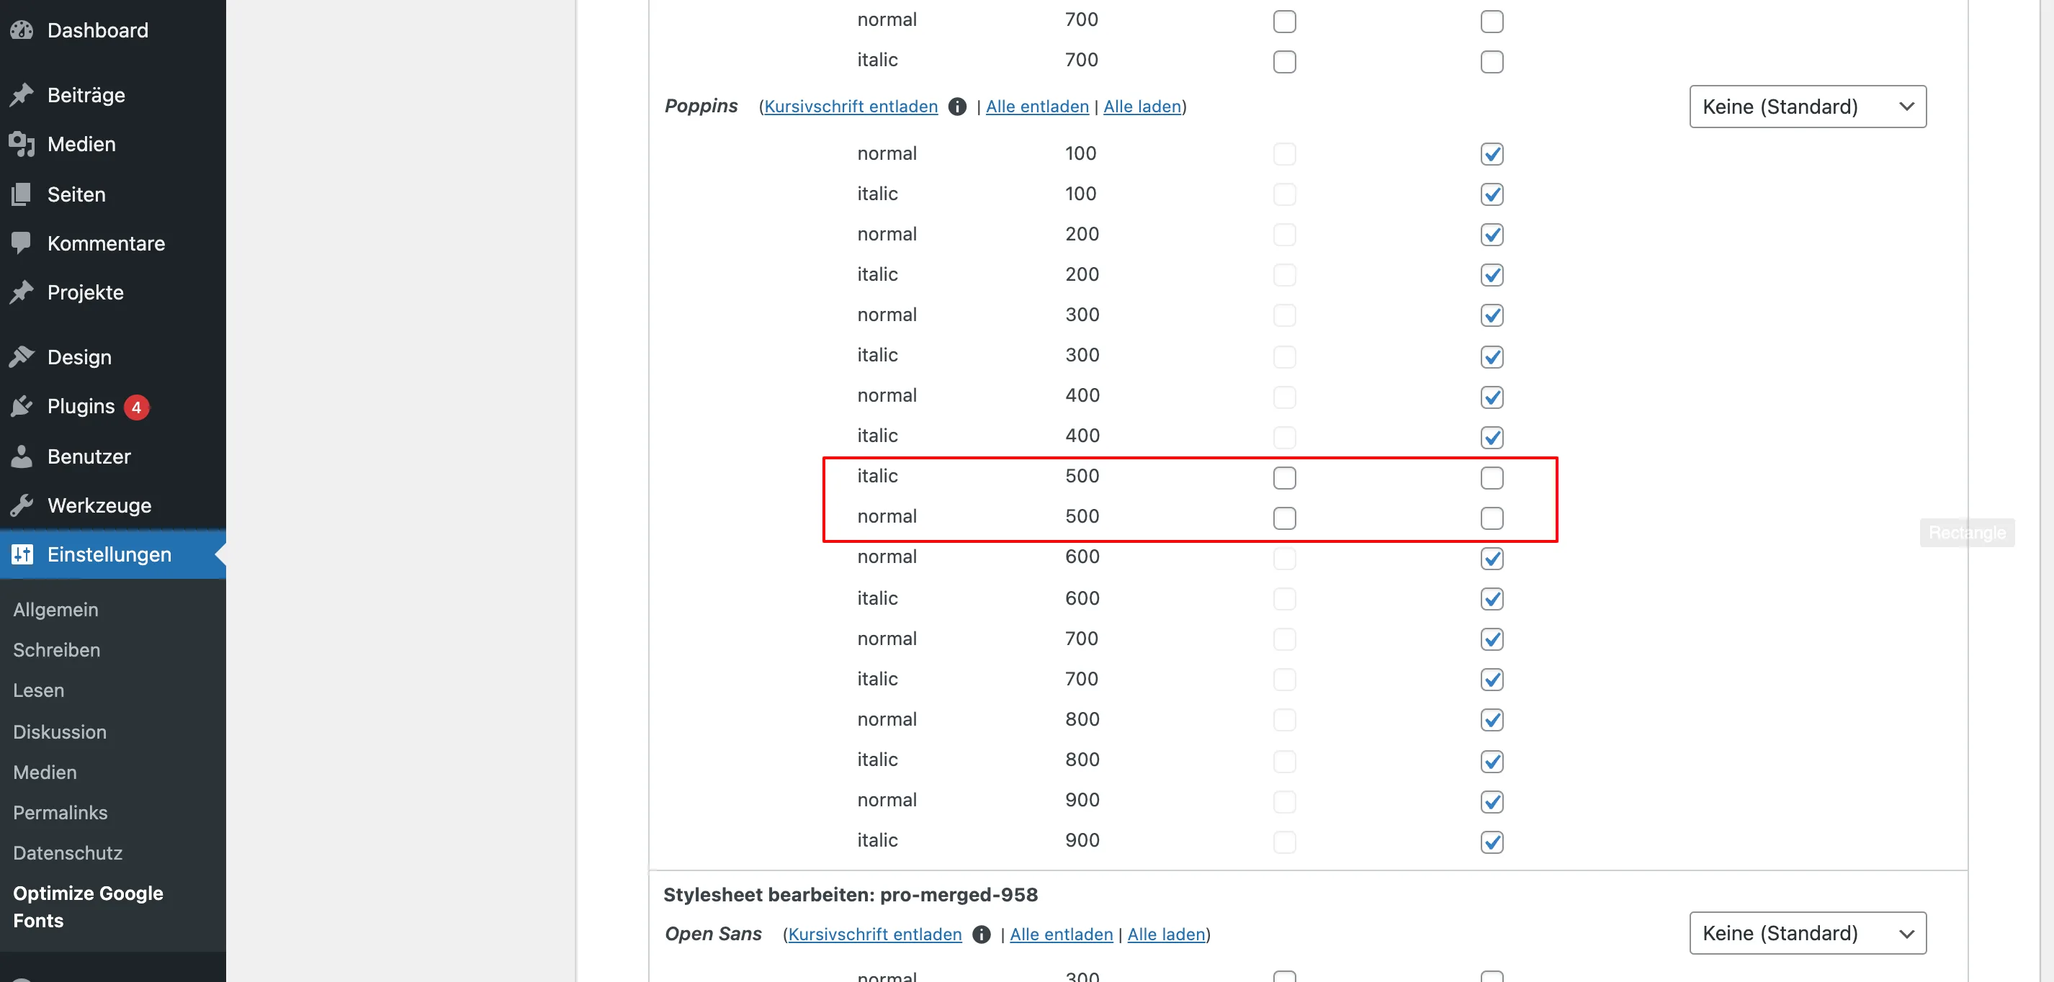Open the Plugins menu item
The image size is (2054, 982).
(81, 407)
